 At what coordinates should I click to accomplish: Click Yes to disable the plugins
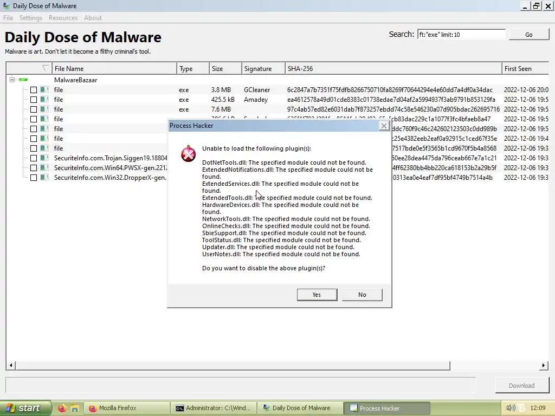317,295
